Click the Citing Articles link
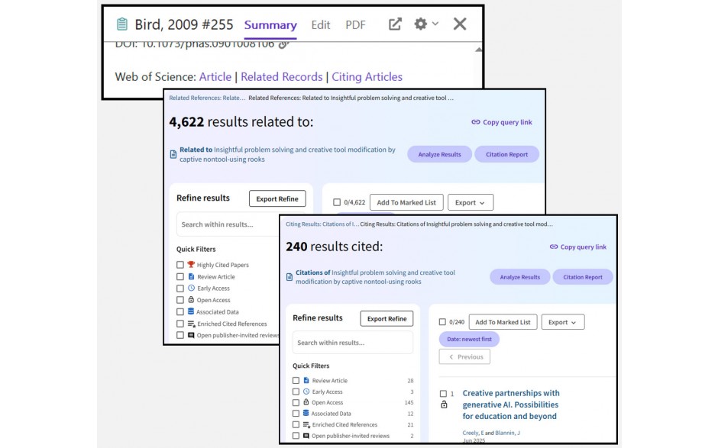The width and height of the screenshot is (718, 448). [x=367, y=76]
